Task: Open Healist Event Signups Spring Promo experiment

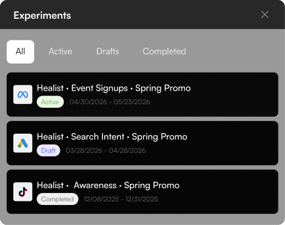Action: point(114,88)
